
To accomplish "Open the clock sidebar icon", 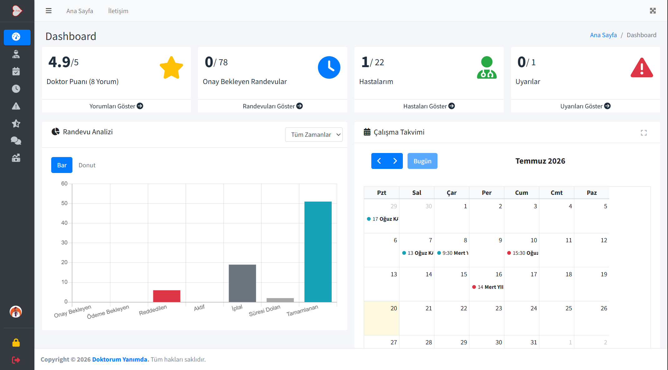I will tap(16, 89).
